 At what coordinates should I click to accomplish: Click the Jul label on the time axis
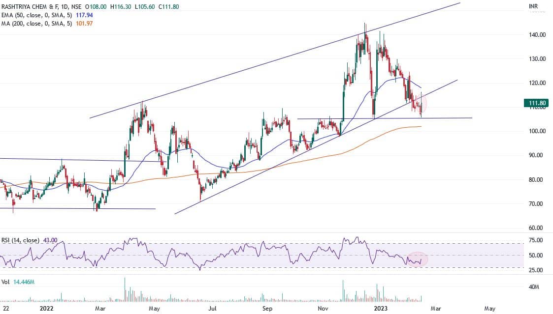tap(213, 308)
